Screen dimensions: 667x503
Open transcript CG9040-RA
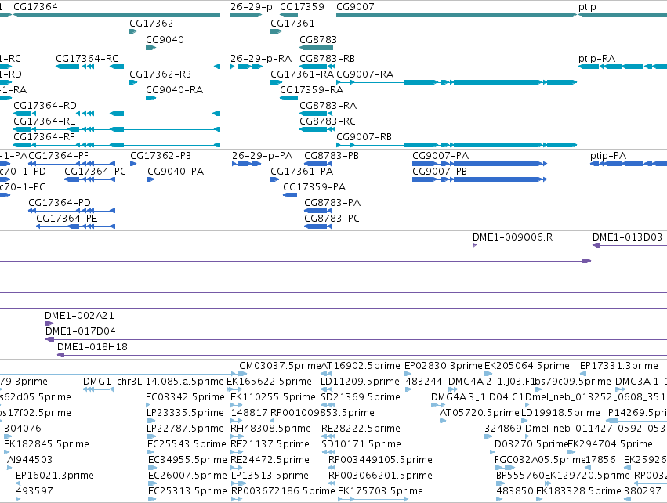[x=175, y=90]
